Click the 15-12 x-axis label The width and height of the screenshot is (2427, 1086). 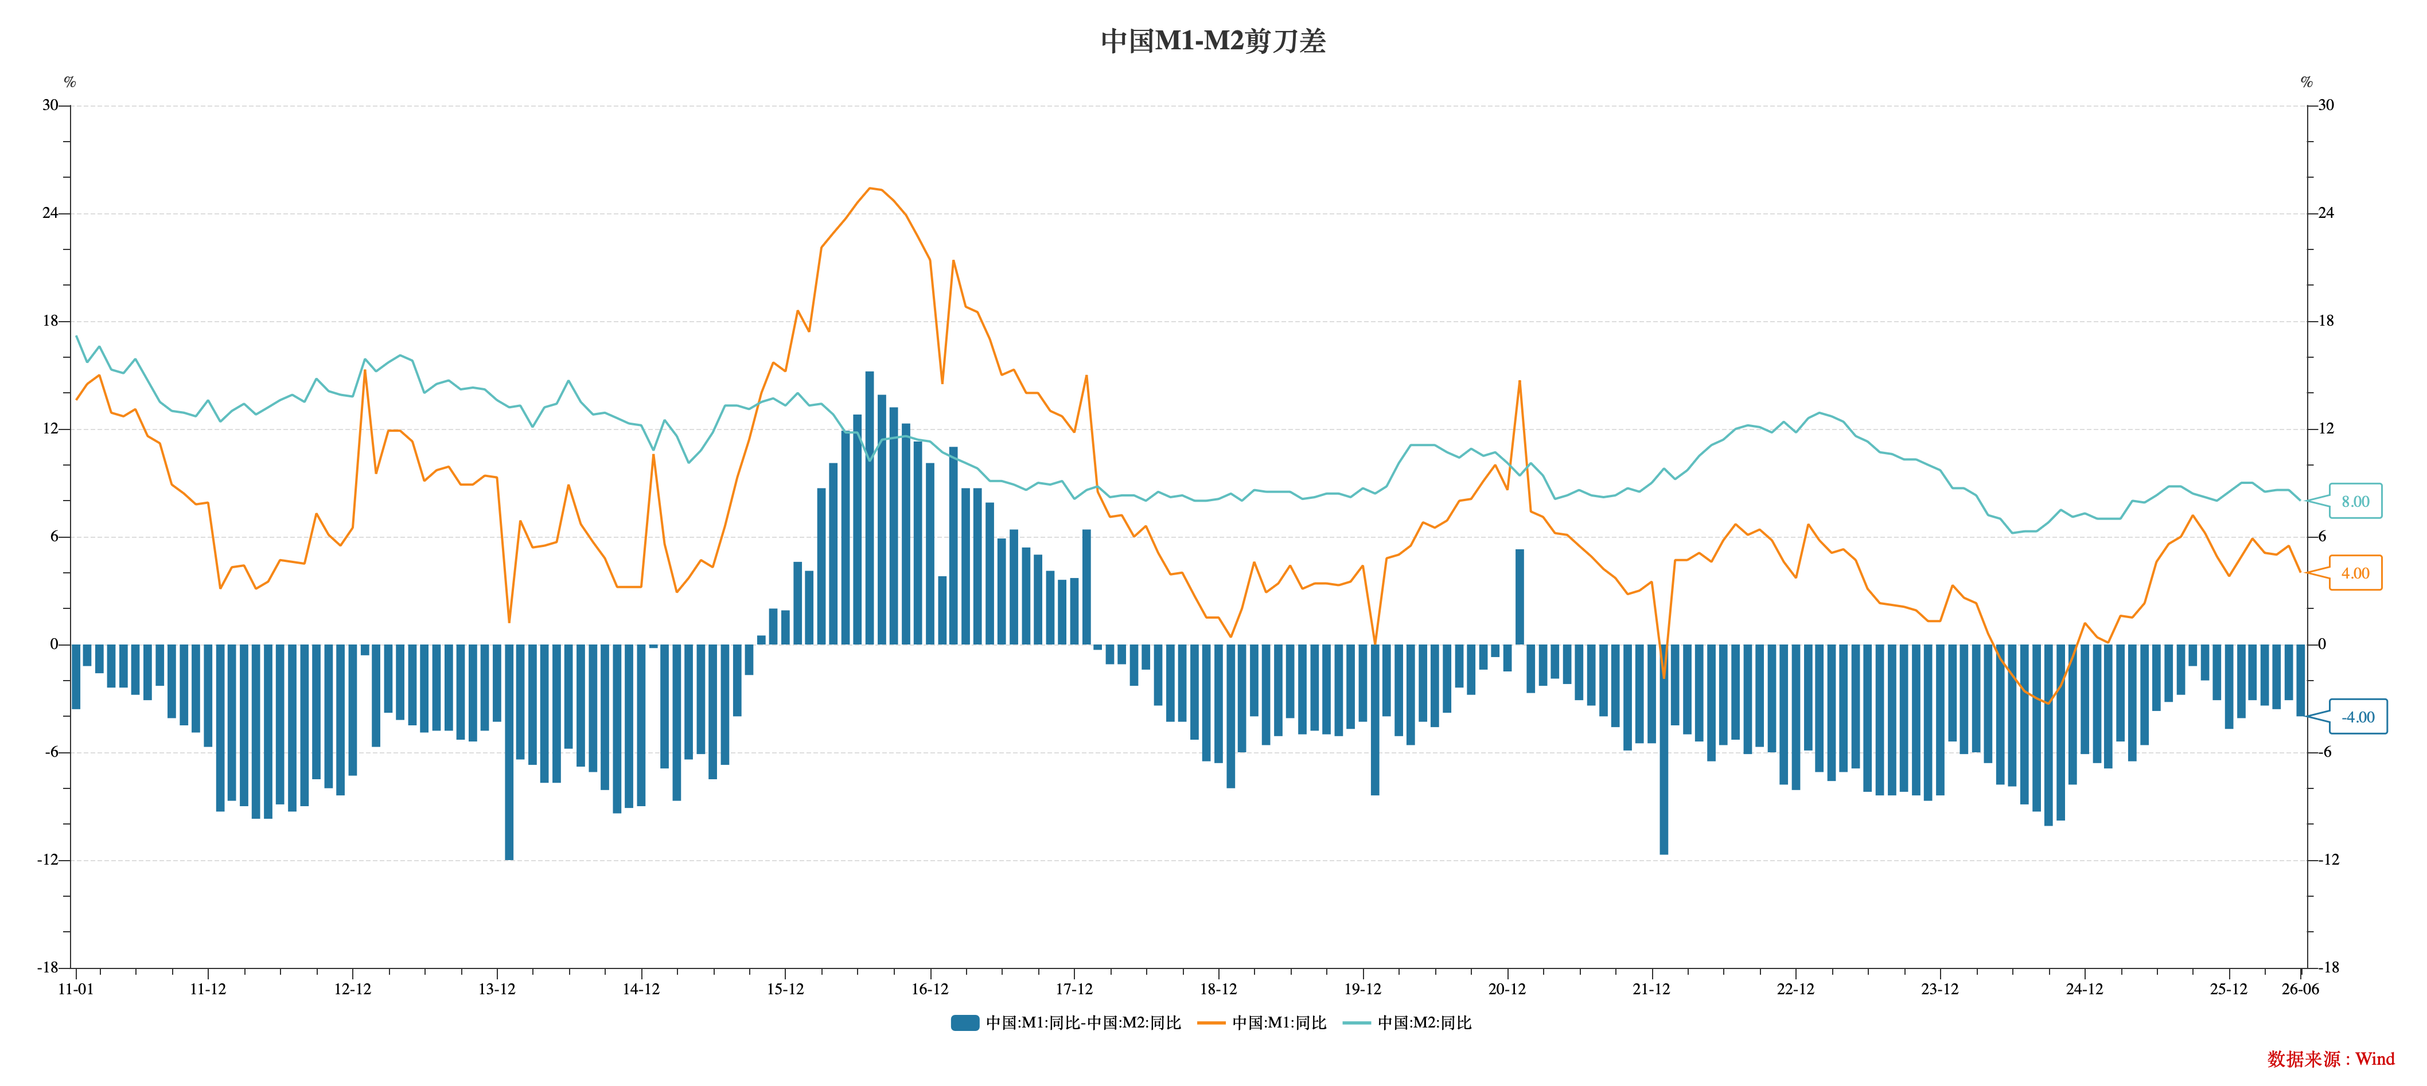pyautogui.click(x=785, y=989)
